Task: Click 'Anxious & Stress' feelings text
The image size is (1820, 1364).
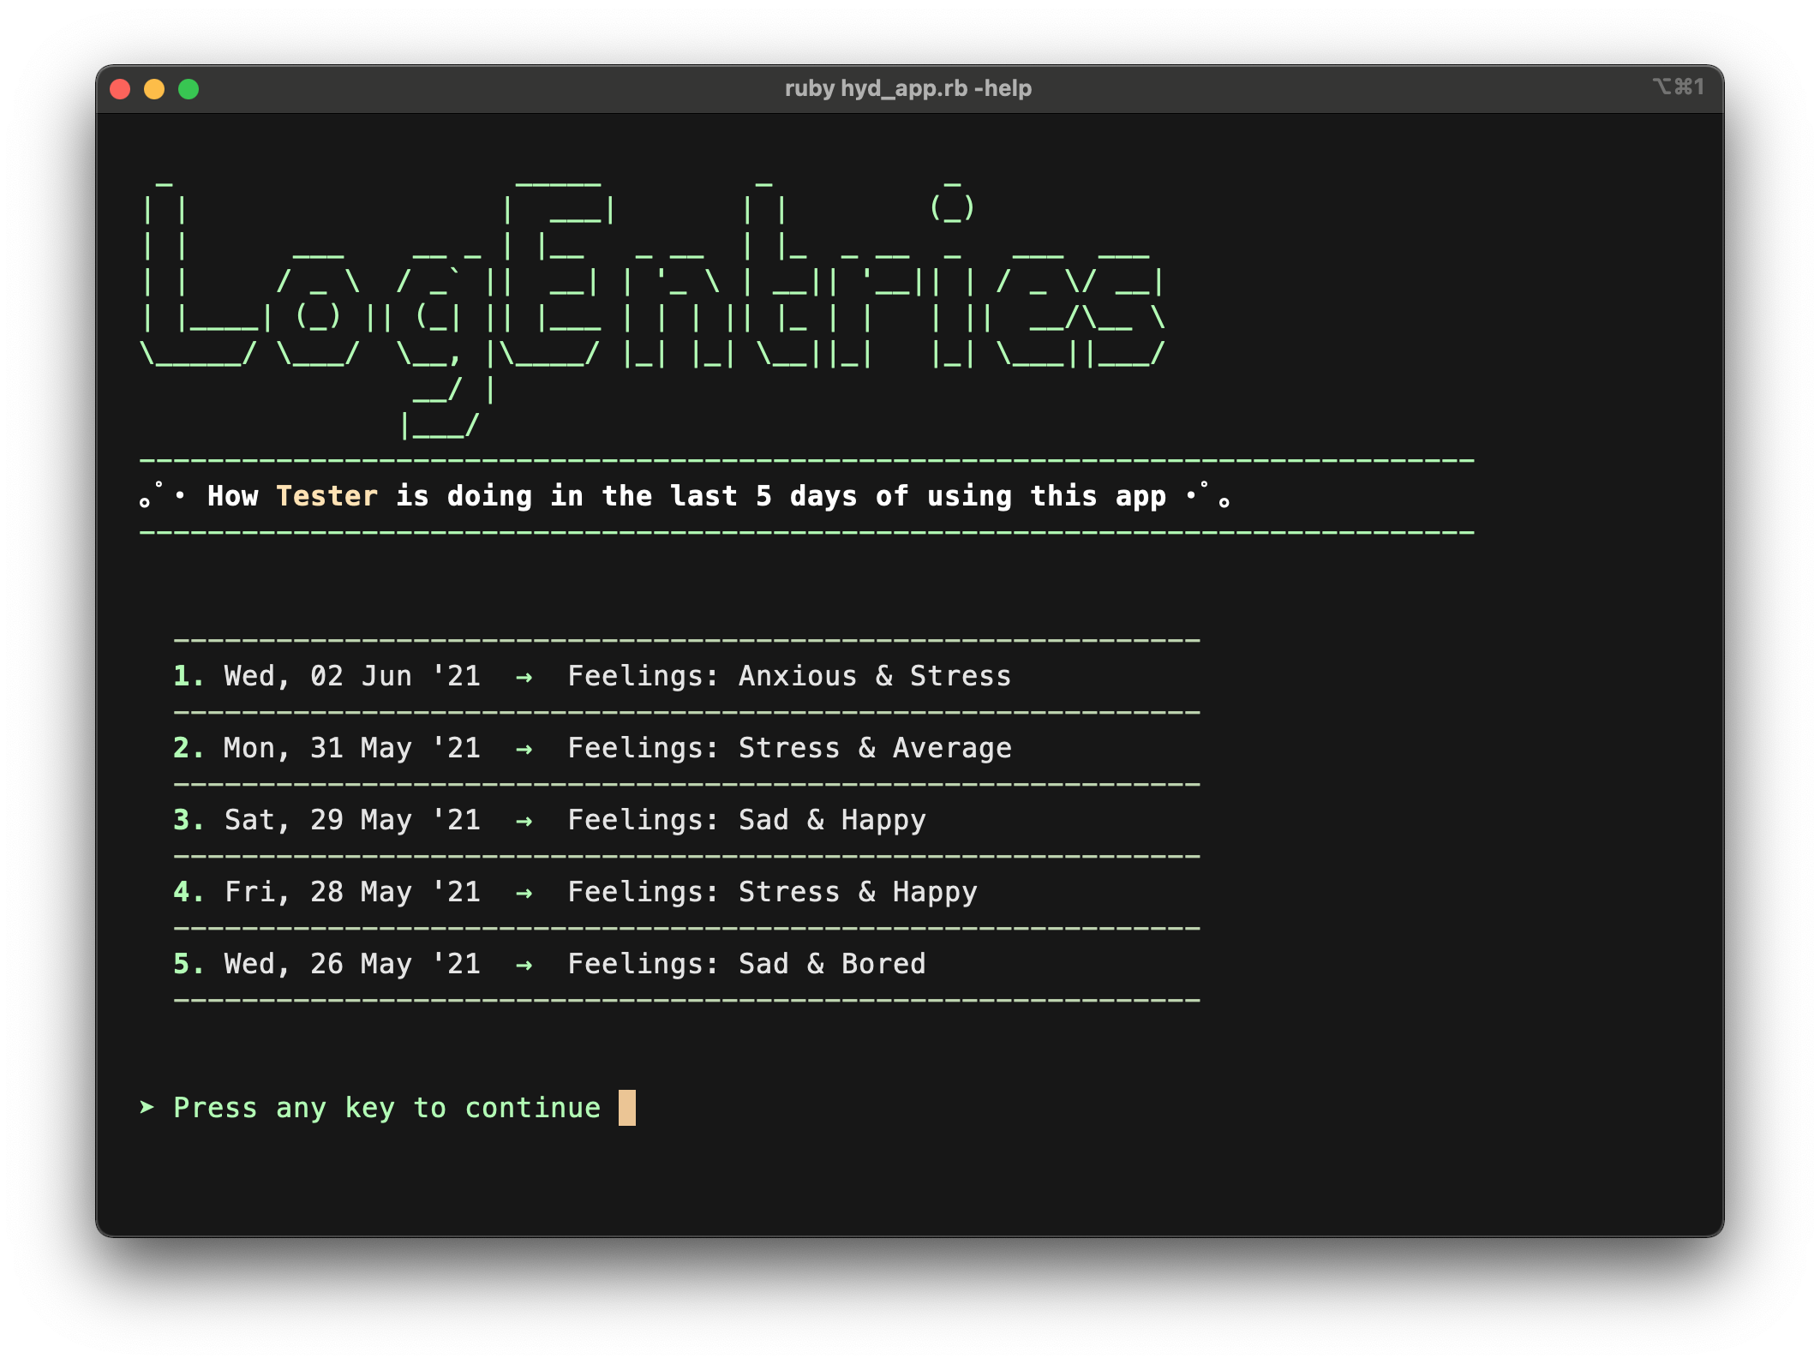Action: pyautogui.click(x=874, y=676)
